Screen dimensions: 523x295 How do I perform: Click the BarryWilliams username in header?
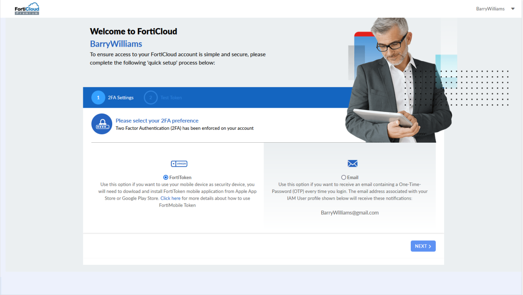click(x=490, y=9)
